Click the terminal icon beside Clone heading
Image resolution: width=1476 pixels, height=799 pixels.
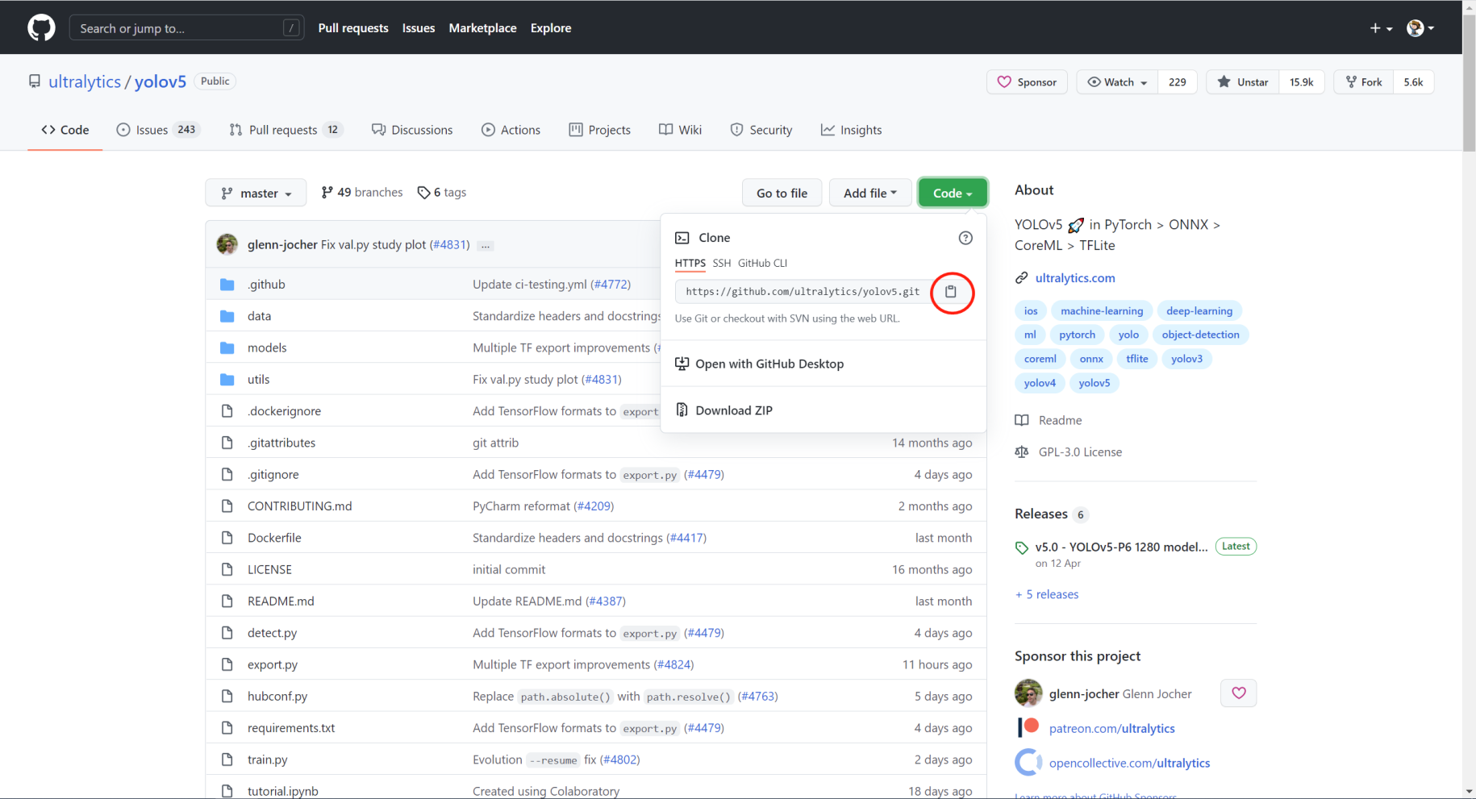tap(682, 238)
